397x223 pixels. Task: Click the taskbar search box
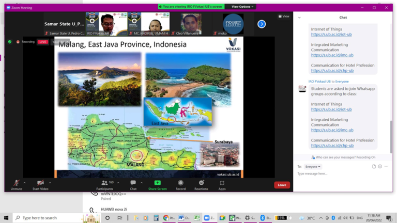pos(57,218)
